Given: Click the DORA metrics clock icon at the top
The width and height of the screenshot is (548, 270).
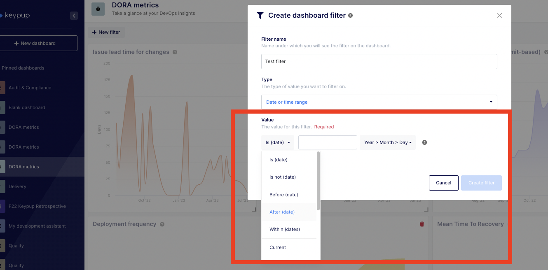Looking at the screenshot, I should pos(97,9).
